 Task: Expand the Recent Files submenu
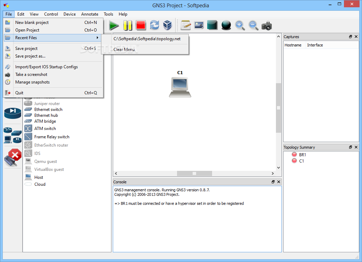[53, 37]
